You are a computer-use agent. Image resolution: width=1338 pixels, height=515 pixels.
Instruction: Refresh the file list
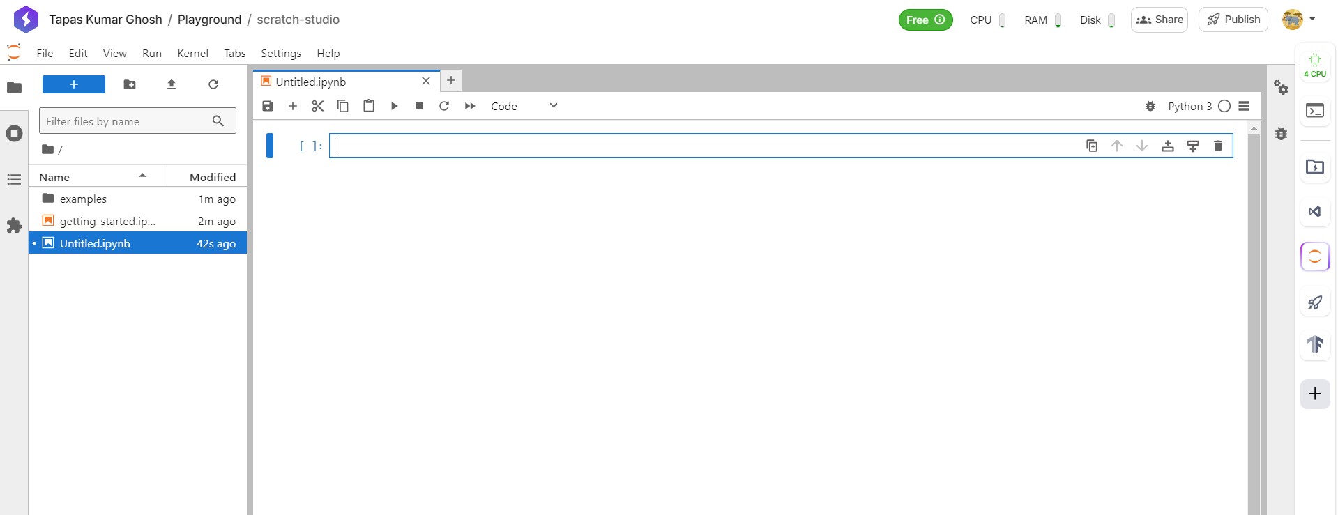point(213,84)
